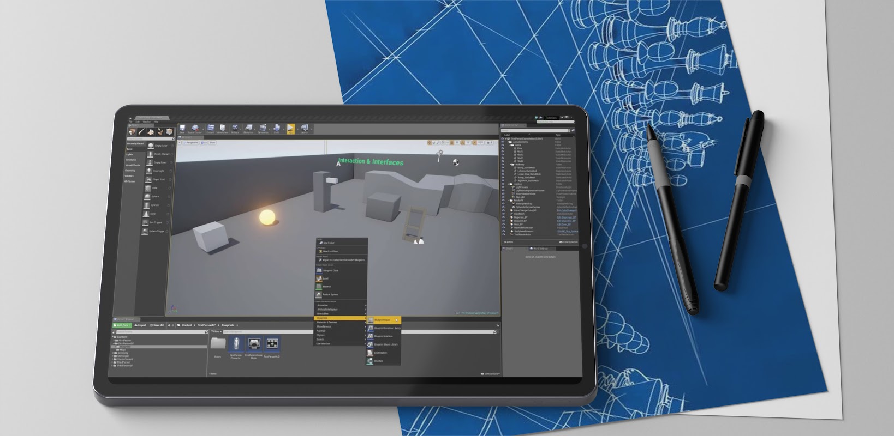
Task: Click the Launch toolbar icon
Action: (305, 129)
